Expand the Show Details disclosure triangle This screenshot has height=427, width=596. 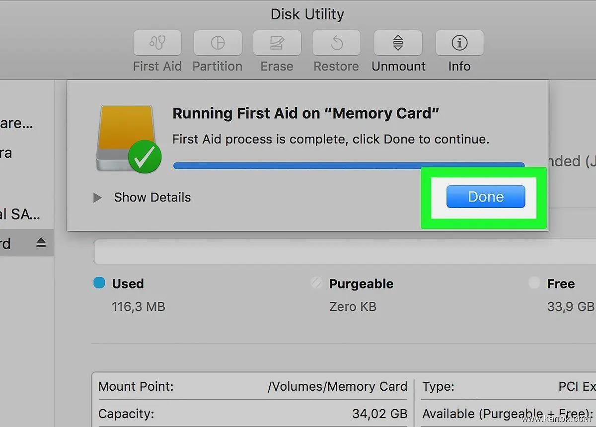coord(97,198)
